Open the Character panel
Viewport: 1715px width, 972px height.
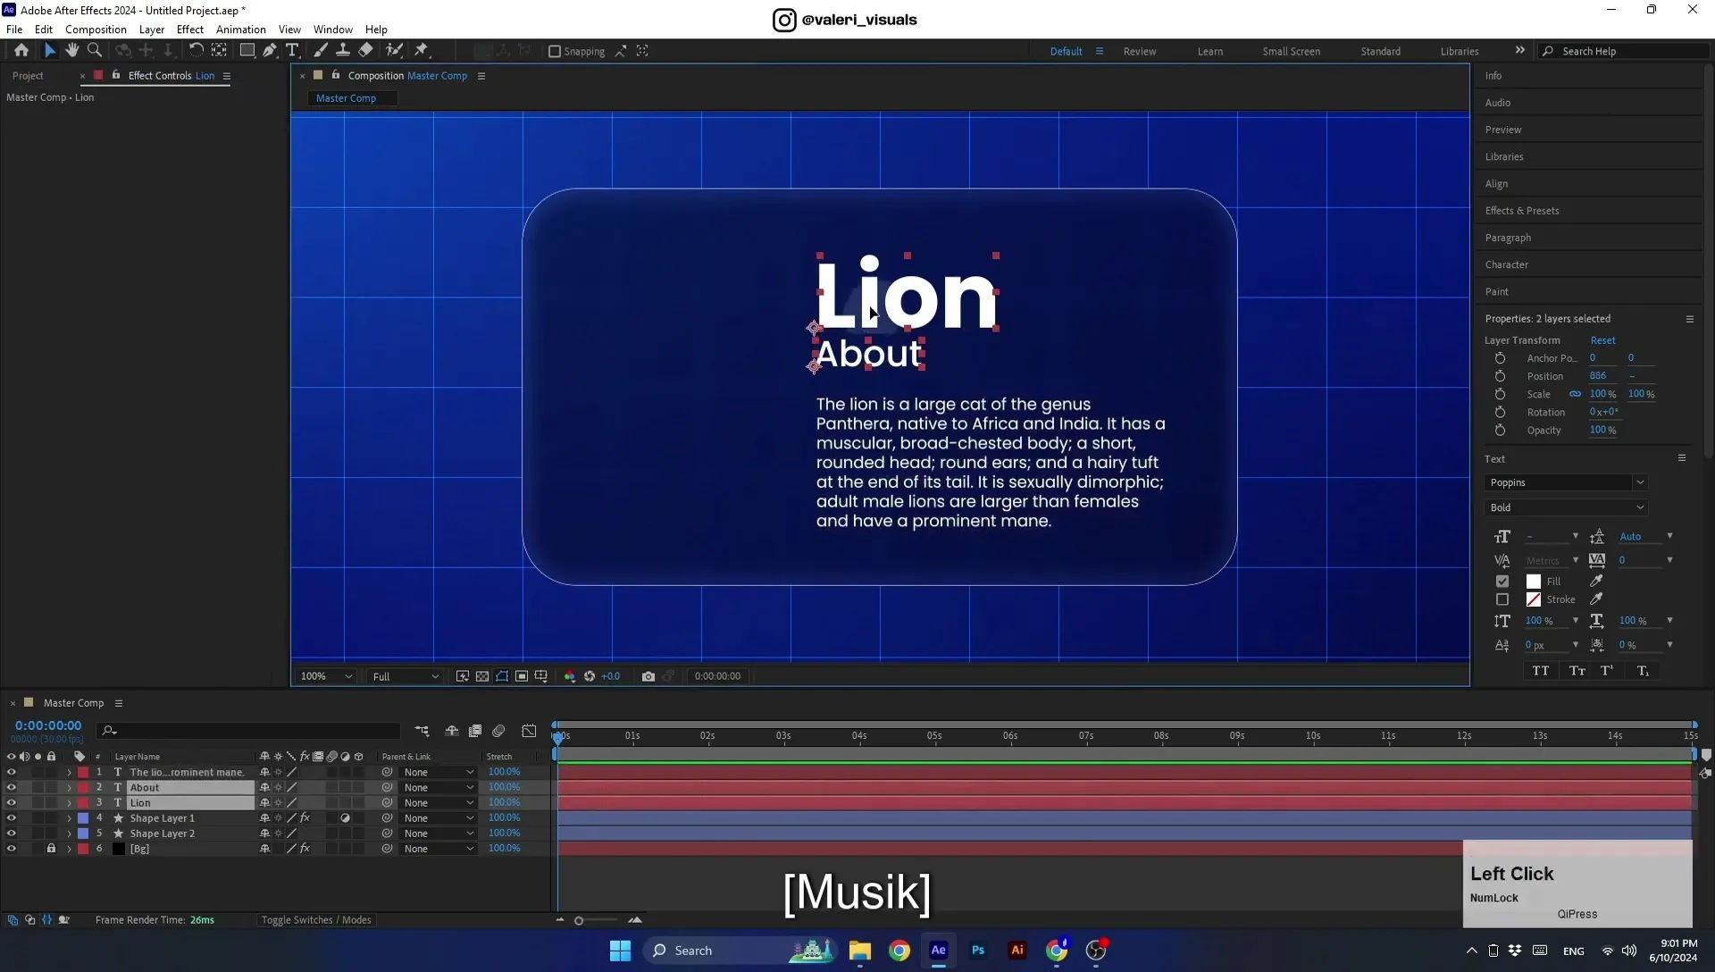[1507, 264]
